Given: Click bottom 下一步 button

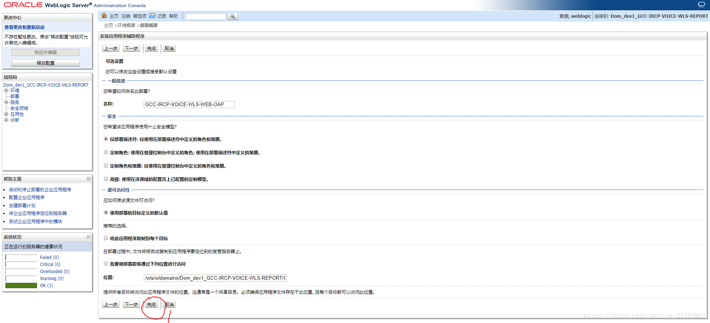Looking at the screenshot, I should tap(131, 305).
